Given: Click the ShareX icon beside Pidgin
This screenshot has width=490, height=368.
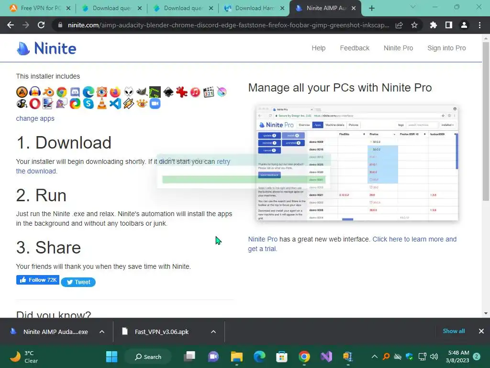Looking at the screenshot, I should point(75,103).
